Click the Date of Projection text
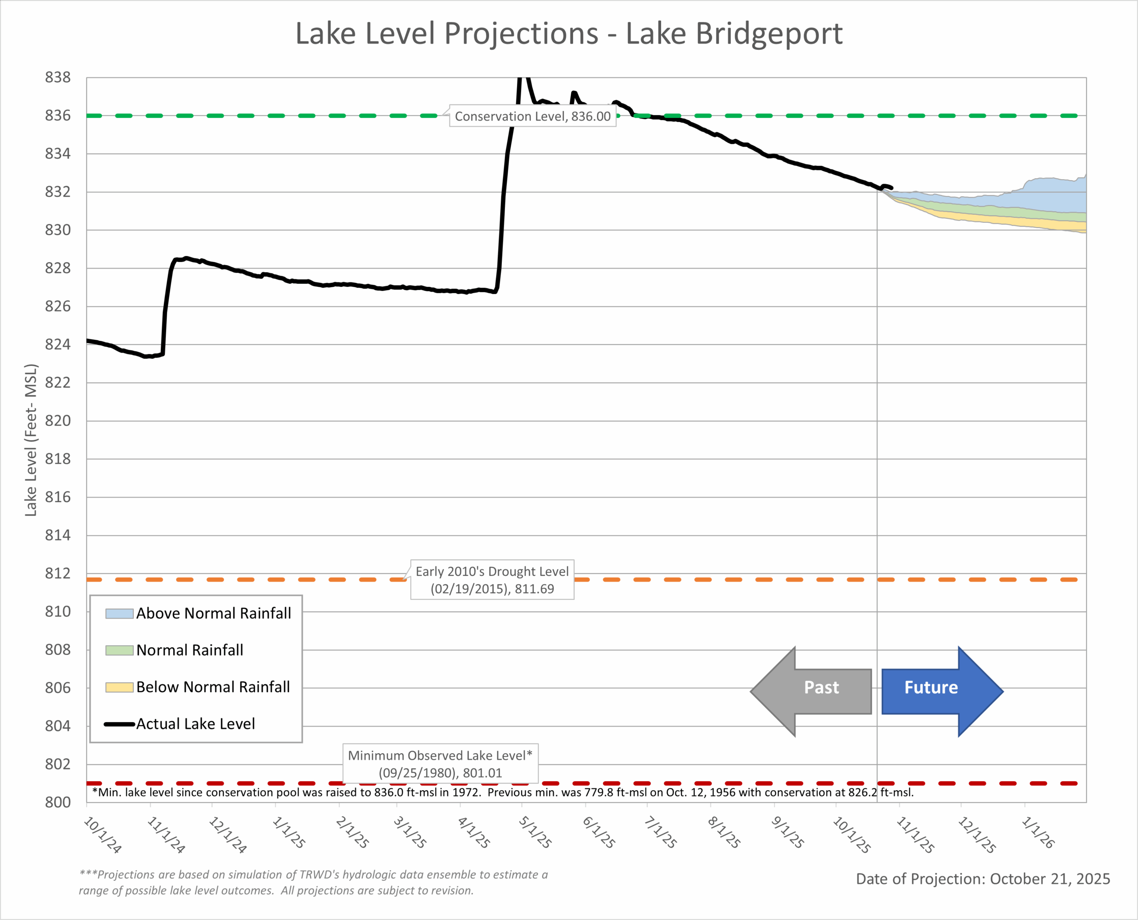This screenshot has width=1138, height=920. [983, 879]
